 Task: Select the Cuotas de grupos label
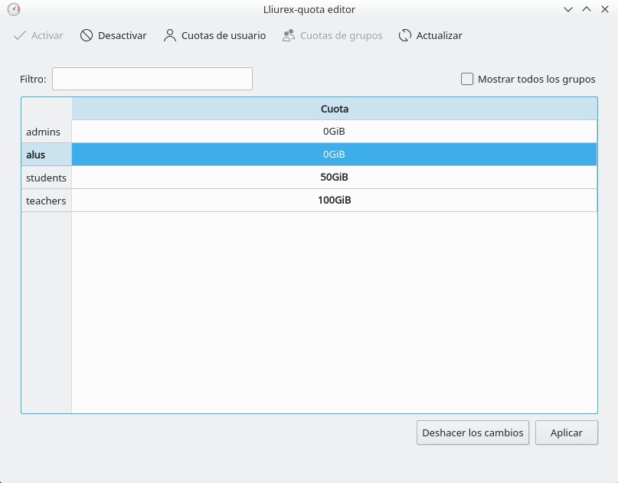[x=342, y=35]
